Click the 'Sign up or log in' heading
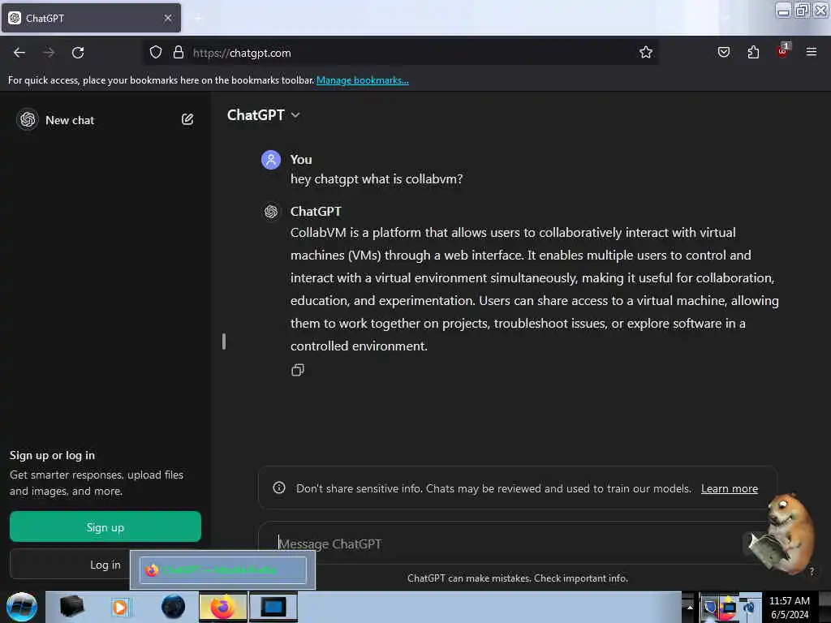The height and width of the screenshot is (623, 831). (x=52, y=455)
